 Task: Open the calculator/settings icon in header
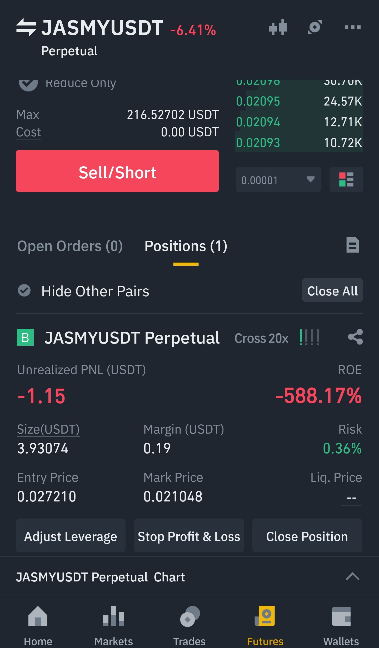pos(315,27)
